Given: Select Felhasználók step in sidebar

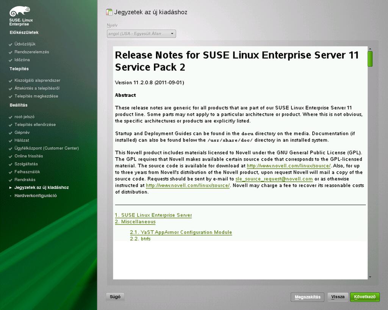Looking at the screenshot, I should pos(27,172).
